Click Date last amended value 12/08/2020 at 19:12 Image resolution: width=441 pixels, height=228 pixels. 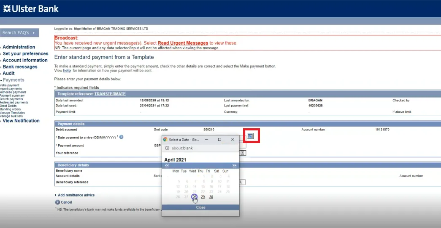coord(154,101)
